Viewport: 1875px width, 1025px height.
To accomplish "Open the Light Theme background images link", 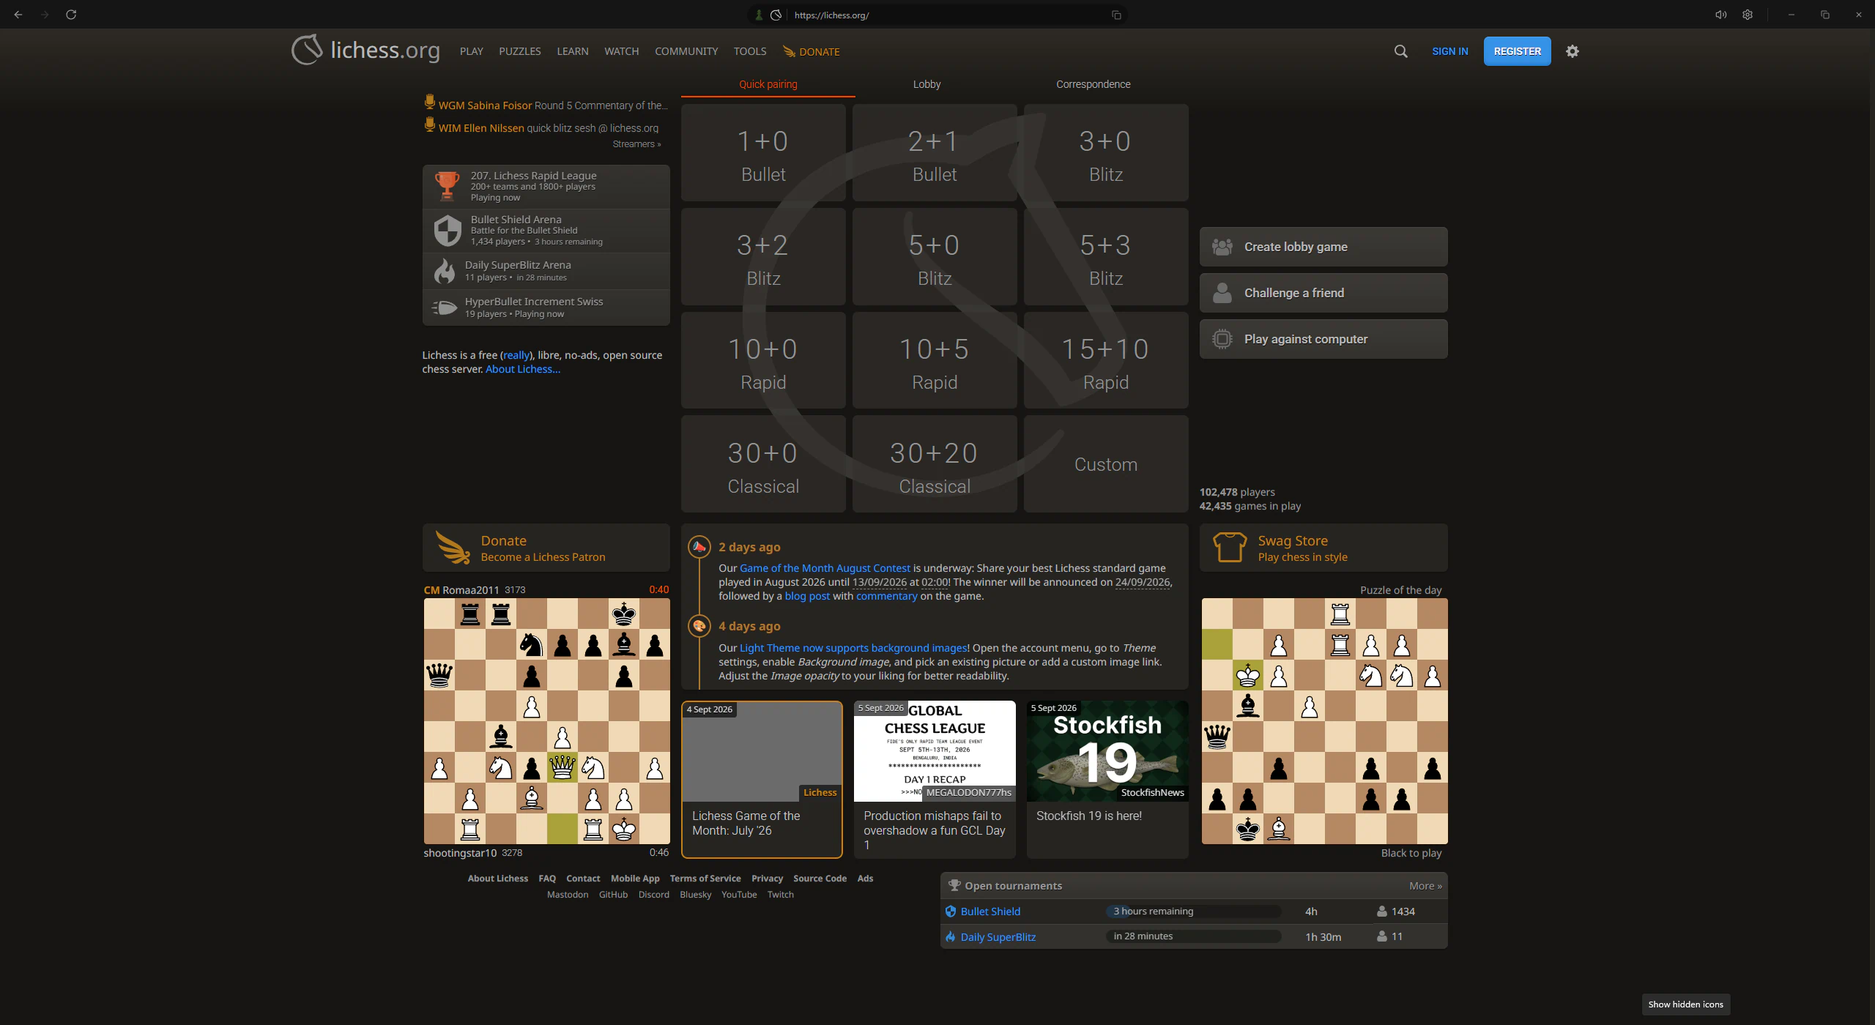I will [853, 648].
